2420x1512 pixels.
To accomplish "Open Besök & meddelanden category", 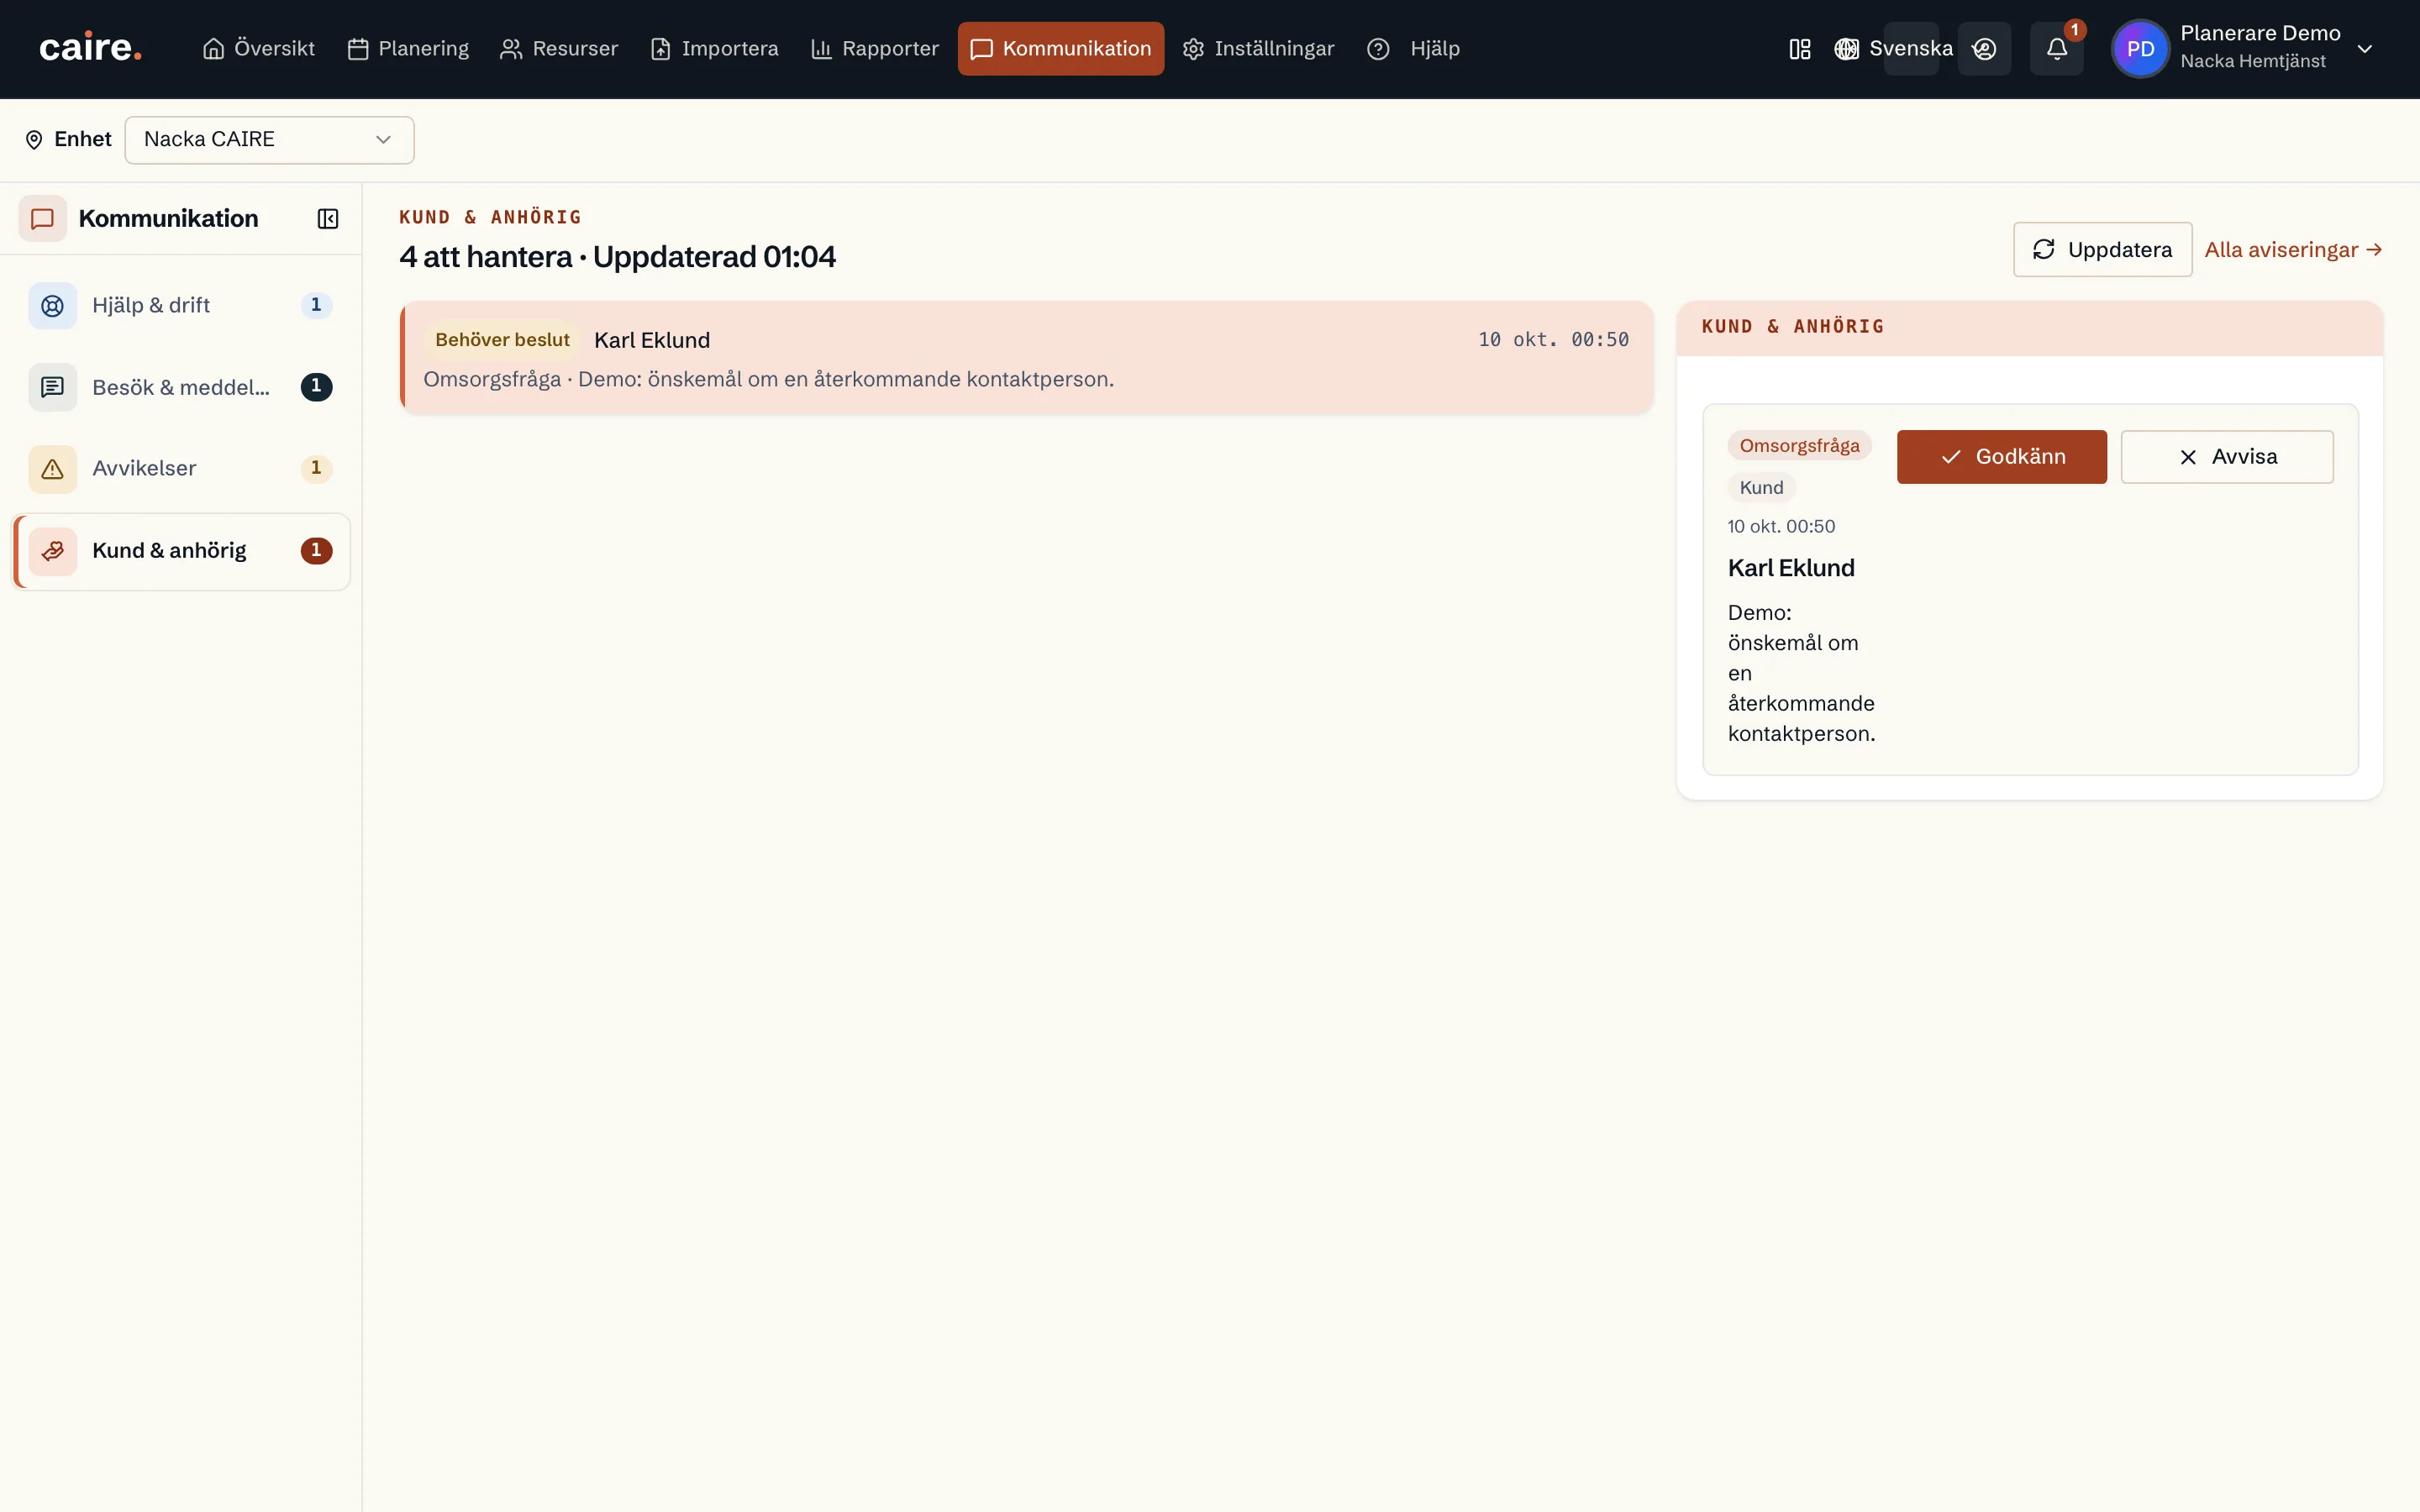I will (x=181, y=387).
